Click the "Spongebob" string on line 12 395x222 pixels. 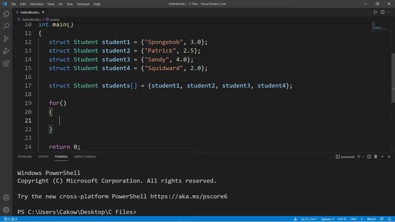(164, 42)
